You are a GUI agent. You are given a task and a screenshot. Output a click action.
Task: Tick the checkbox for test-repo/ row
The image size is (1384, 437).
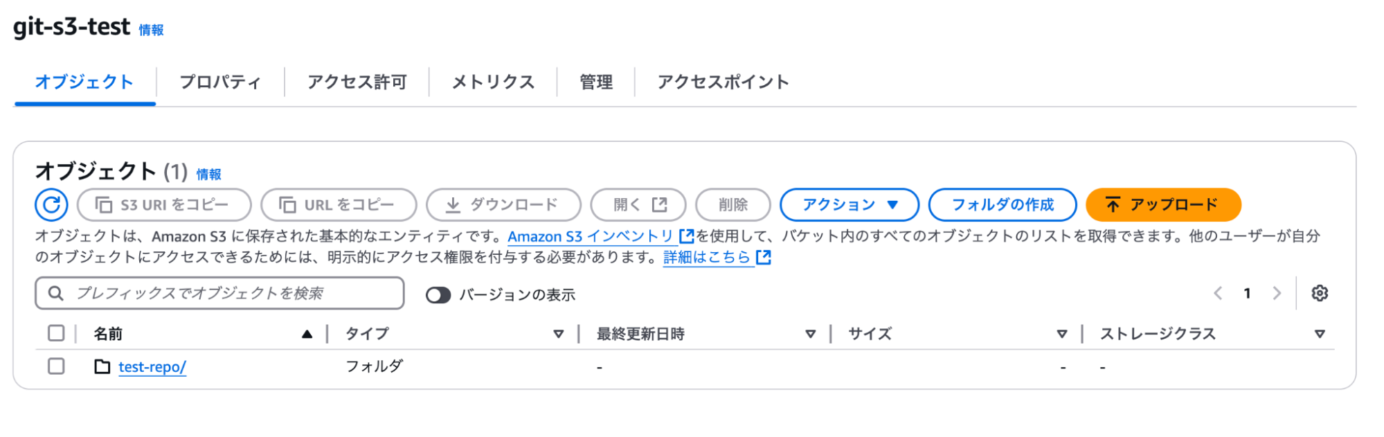pyautogui.click(x=56, y=366)
